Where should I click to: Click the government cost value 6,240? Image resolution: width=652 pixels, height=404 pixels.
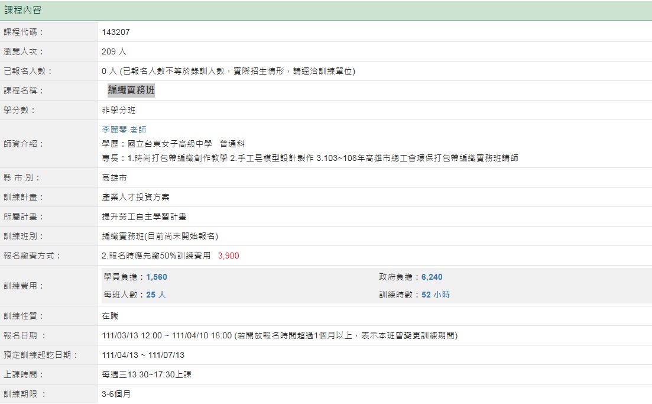coord(432,277)
